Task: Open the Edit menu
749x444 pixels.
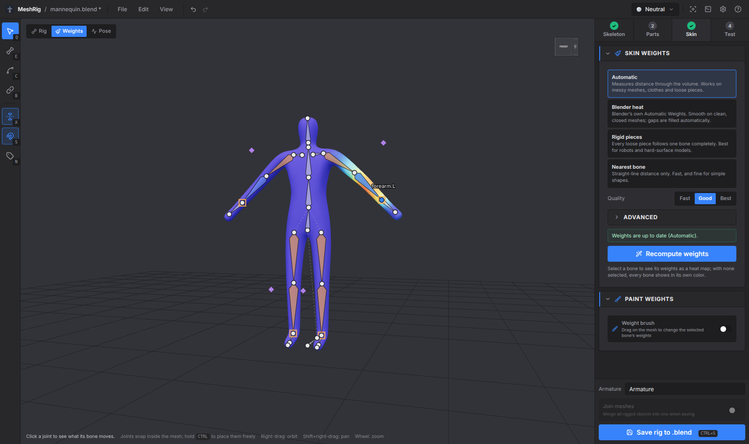Action: click(x=144, y=9)
